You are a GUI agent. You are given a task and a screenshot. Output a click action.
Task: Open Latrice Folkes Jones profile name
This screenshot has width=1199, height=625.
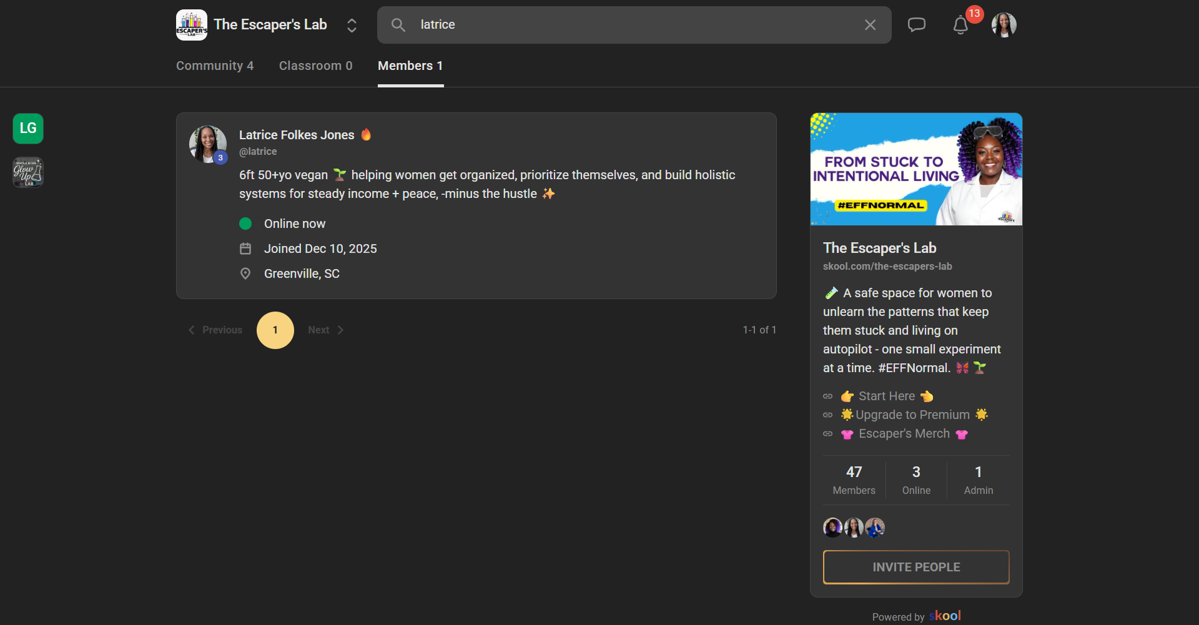297,135
